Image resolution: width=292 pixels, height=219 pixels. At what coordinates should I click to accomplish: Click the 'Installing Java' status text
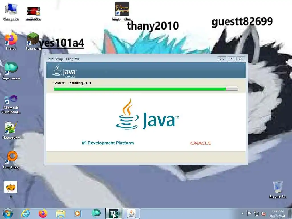(80, 83)
